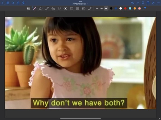161x120 pixels.
Task: Choose the medium stroke width
Action: [x=101, y=8]
